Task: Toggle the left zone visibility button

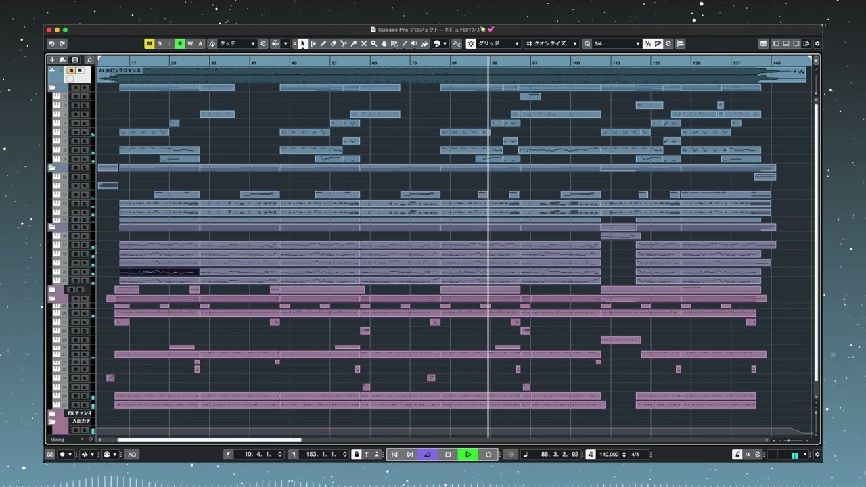Action: pos(776,43)
